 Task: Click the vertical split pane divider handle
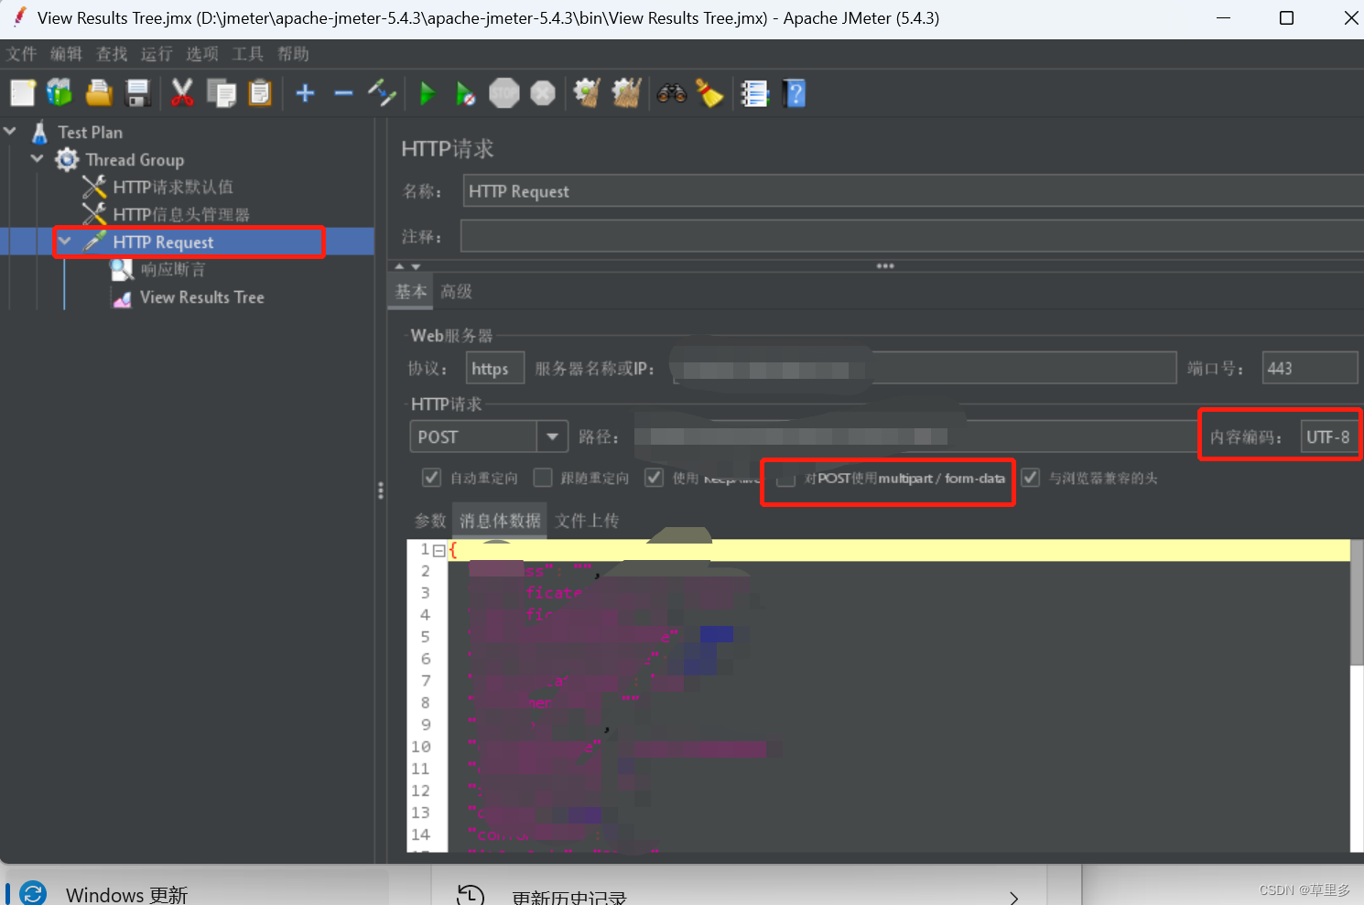(380, 490)
